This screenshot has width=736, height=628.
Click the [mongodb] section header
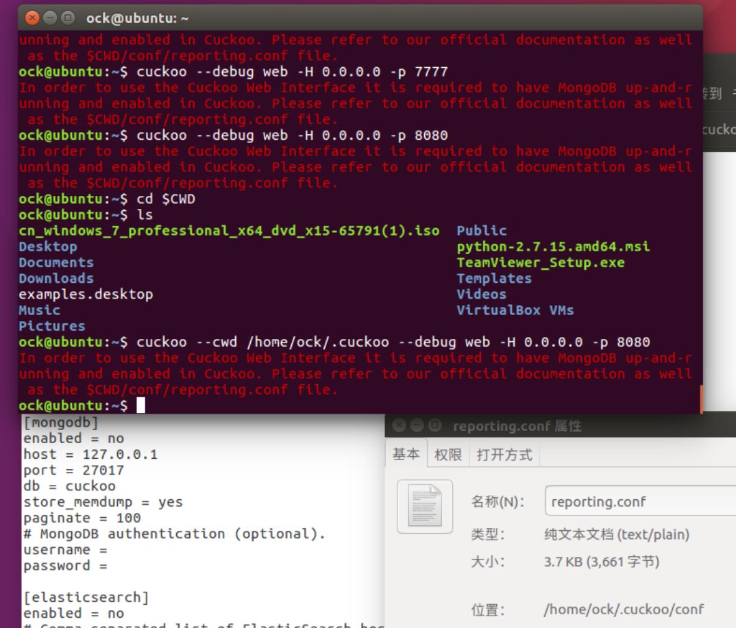[61, 423]
